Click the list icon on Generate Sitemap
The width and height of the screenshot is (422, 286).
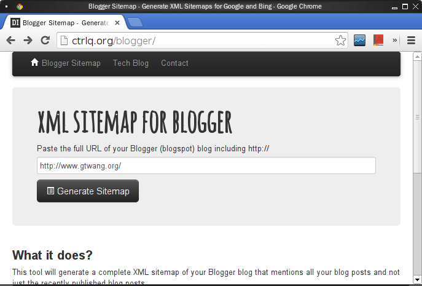pos(50,191)
